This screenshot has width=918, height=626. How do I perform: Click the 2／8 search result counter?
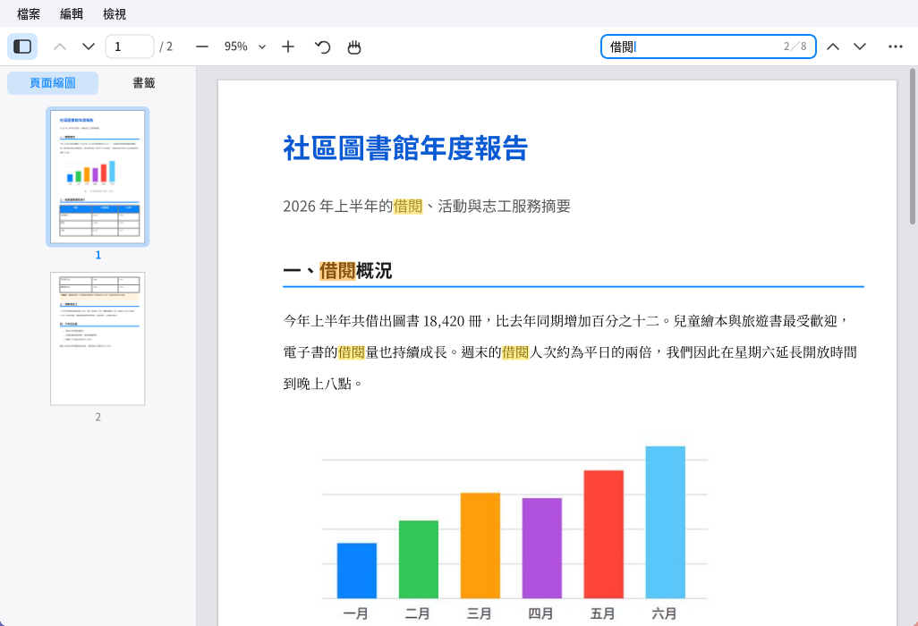coord(795,47)
